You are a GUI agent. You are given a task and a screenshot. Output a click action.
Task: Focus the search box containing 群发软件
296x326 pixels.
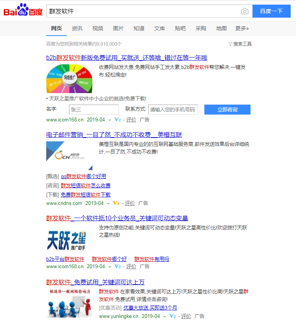click(143, 11)
